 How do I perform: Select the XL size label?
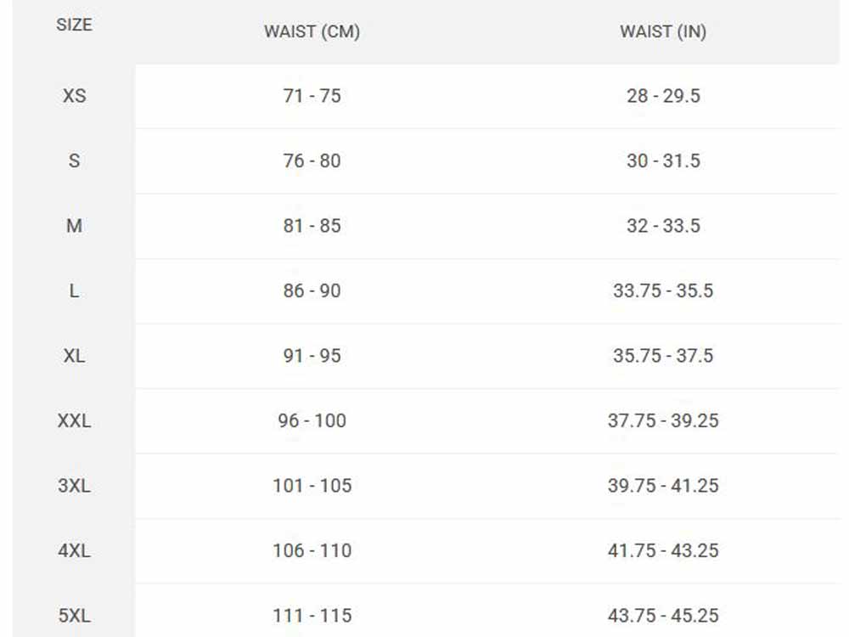(74, 356)
